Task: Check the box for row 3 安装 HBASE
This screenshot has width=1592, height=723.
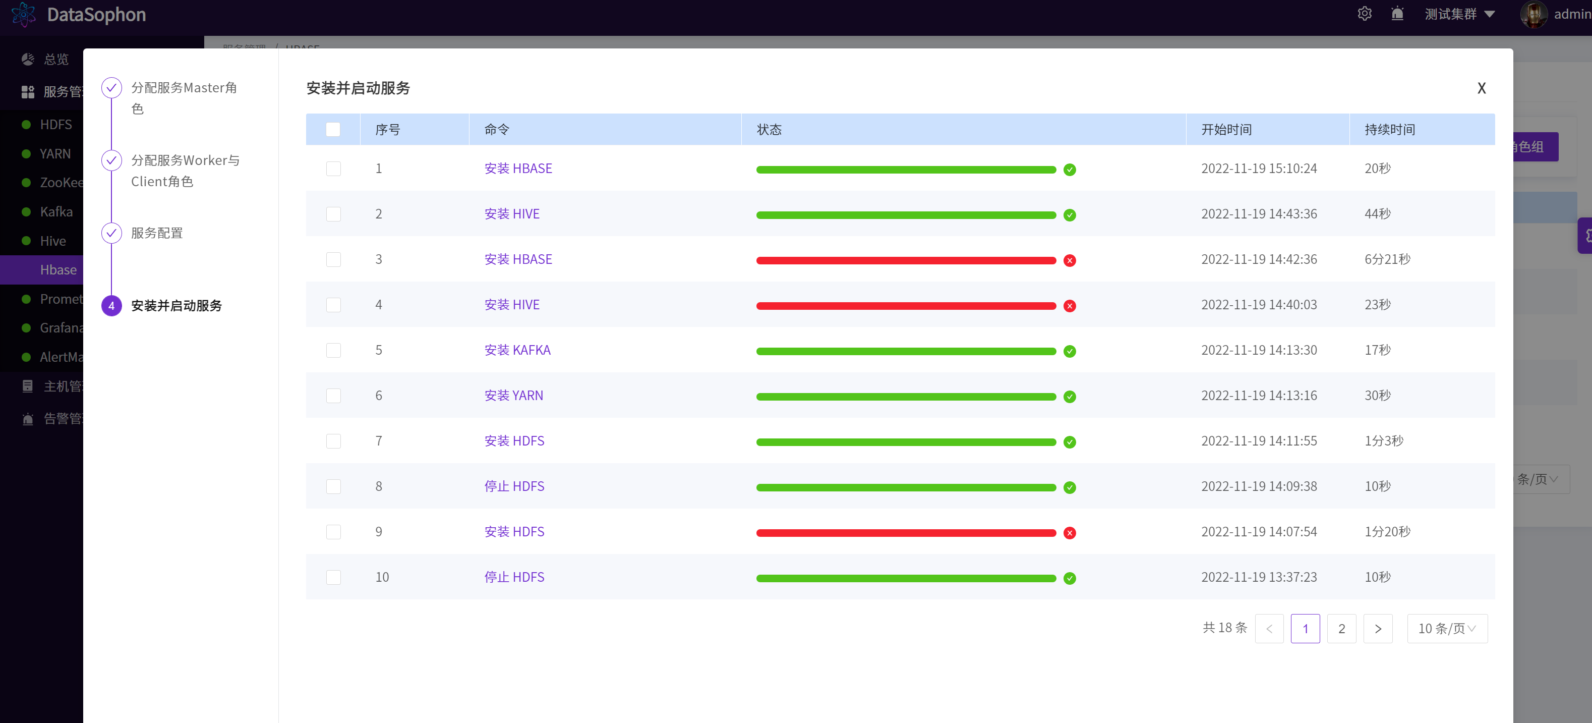Action: pyautogui.click(x=333, y=259)
